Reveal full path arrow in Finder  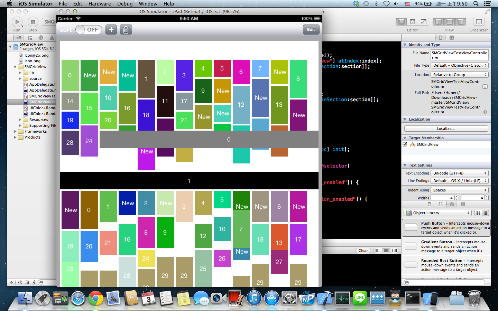(485, 112)
